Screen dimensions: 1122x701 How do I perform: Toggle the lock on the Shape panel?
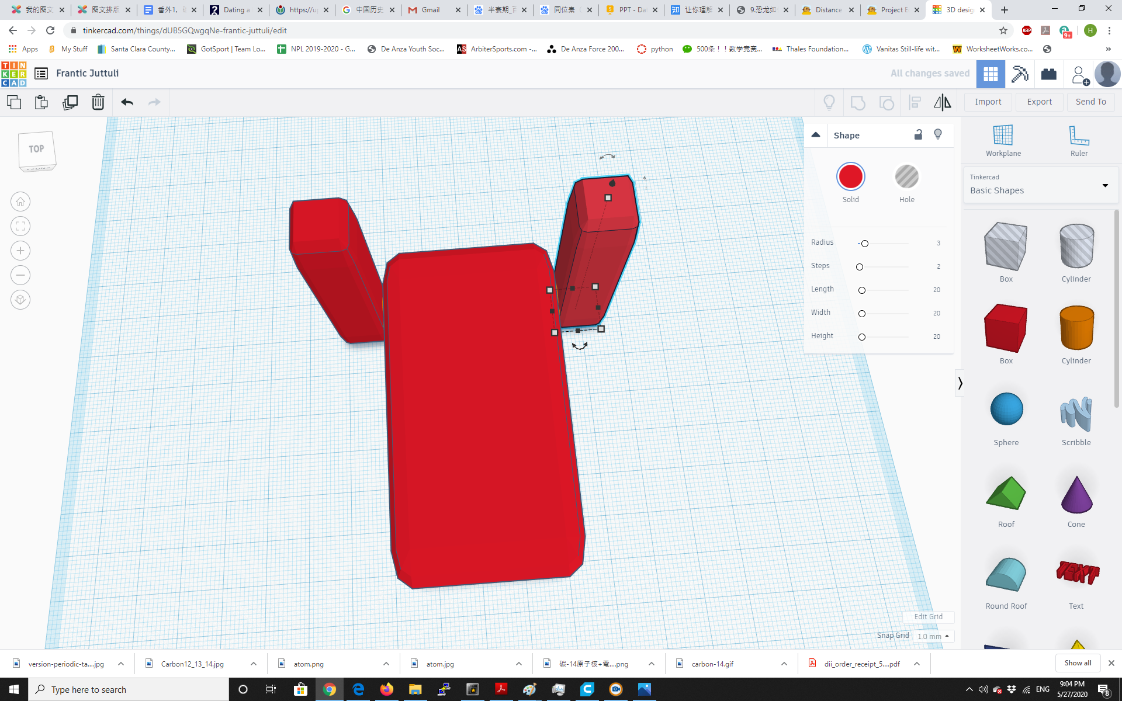(918, 134)
